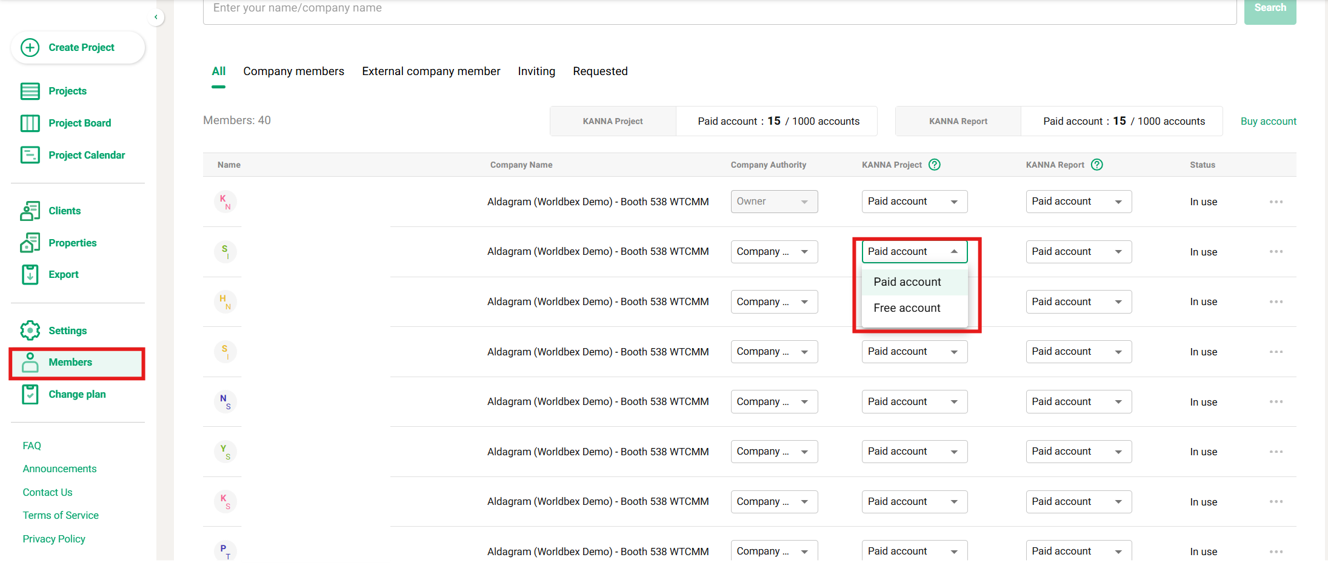Open the Projects list icon

pos(30,91)
